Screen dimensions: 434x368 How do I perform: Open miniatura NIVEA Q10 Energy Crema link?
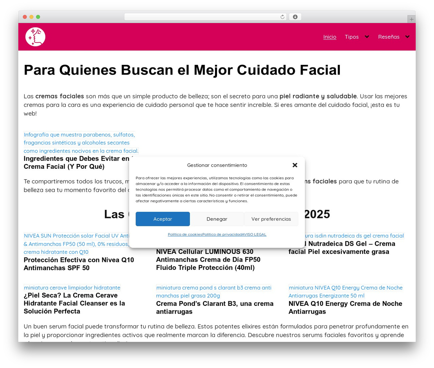pos(346,292)
